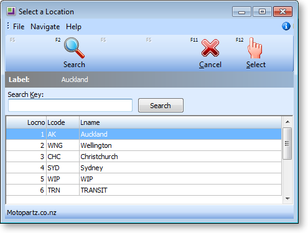This screenshot has height=233, width=308.
Task: Select the Wellington location row
Action: click(x=144, y=145)
